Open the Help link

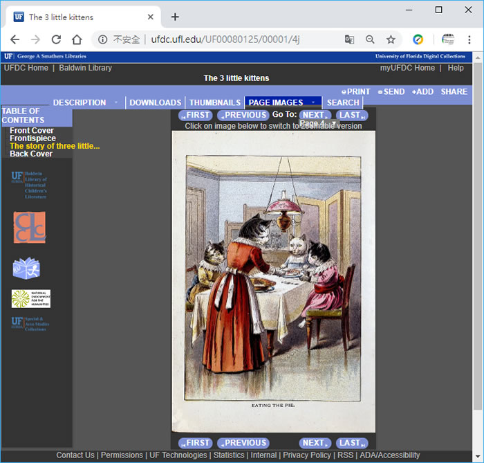(x=456, y=68)
